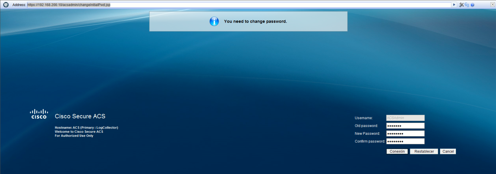This screenshot has height=174, width=496.
Task: Click the go arrow beside the address bar
Action: coord(454,5)
